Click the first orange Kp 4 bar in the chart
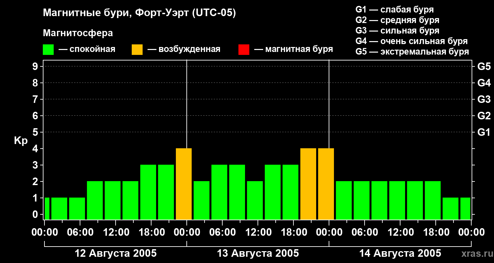Image resolution: width=494 pixels, height=263 pixels. [x=184, y=184]
